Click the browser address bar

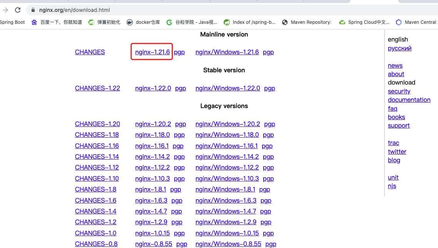(x=154, y=10)
